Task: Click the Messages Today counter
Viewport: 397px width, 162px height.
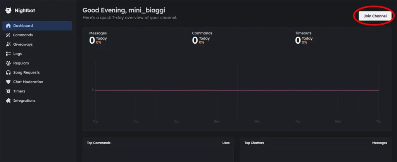Action: point(98,40)
